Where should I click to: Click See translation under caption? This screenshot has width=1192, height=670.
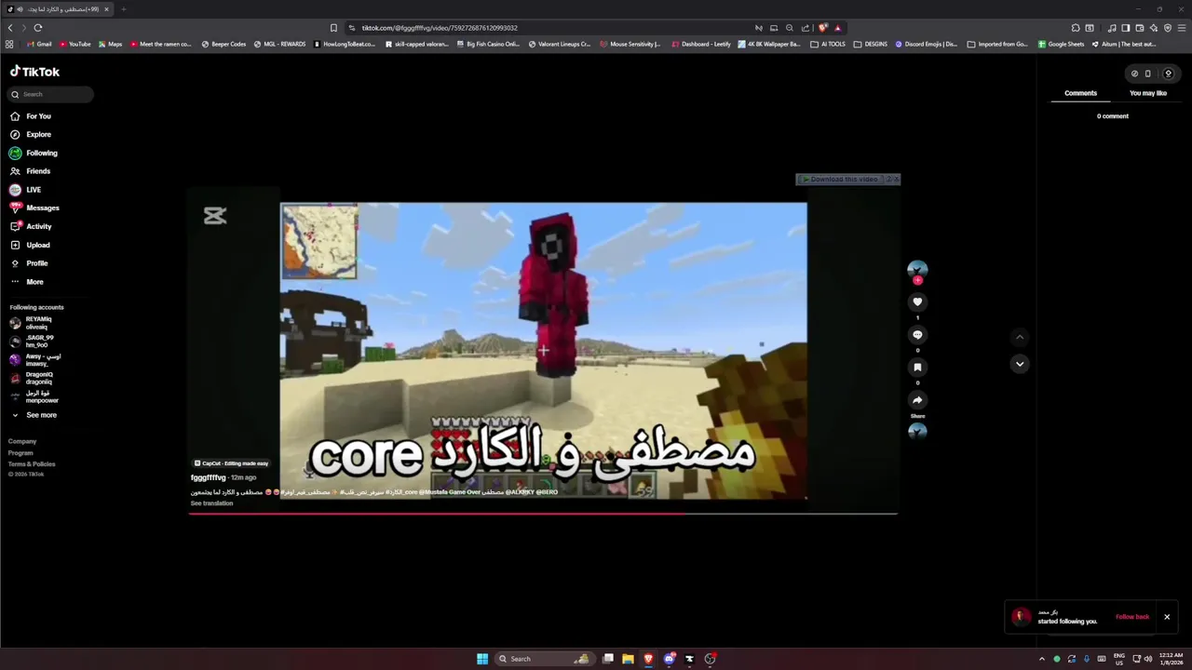tap(211, 503)
